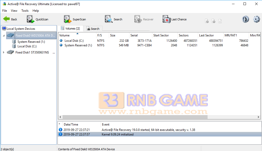Screen dimensions: 262x151
Task: Click the Local System Devices computer icon
Action: click(4, 29)
